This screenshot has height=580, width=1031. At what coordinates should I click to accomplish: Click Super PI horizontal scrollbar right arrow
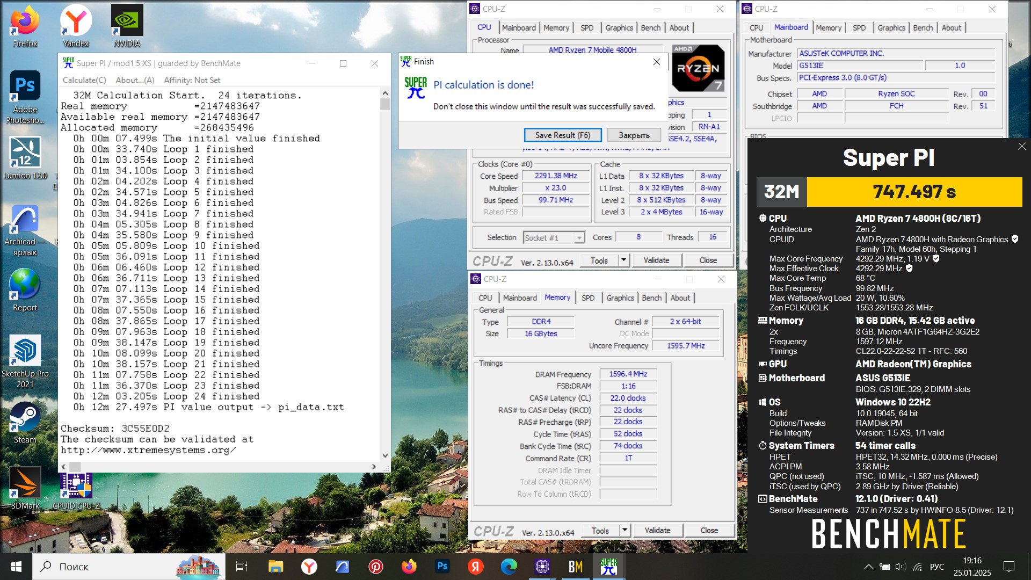click(374, 467)
